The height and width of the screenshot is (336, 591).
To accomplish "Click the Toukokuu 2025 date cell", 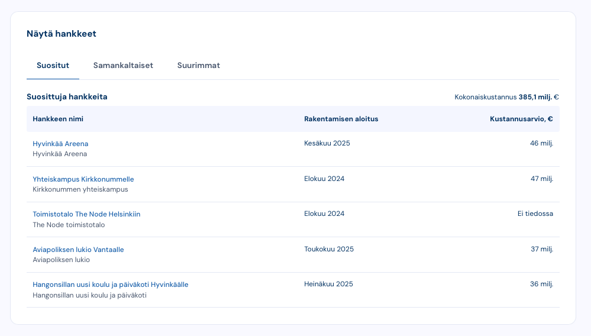I will point(328,249).
